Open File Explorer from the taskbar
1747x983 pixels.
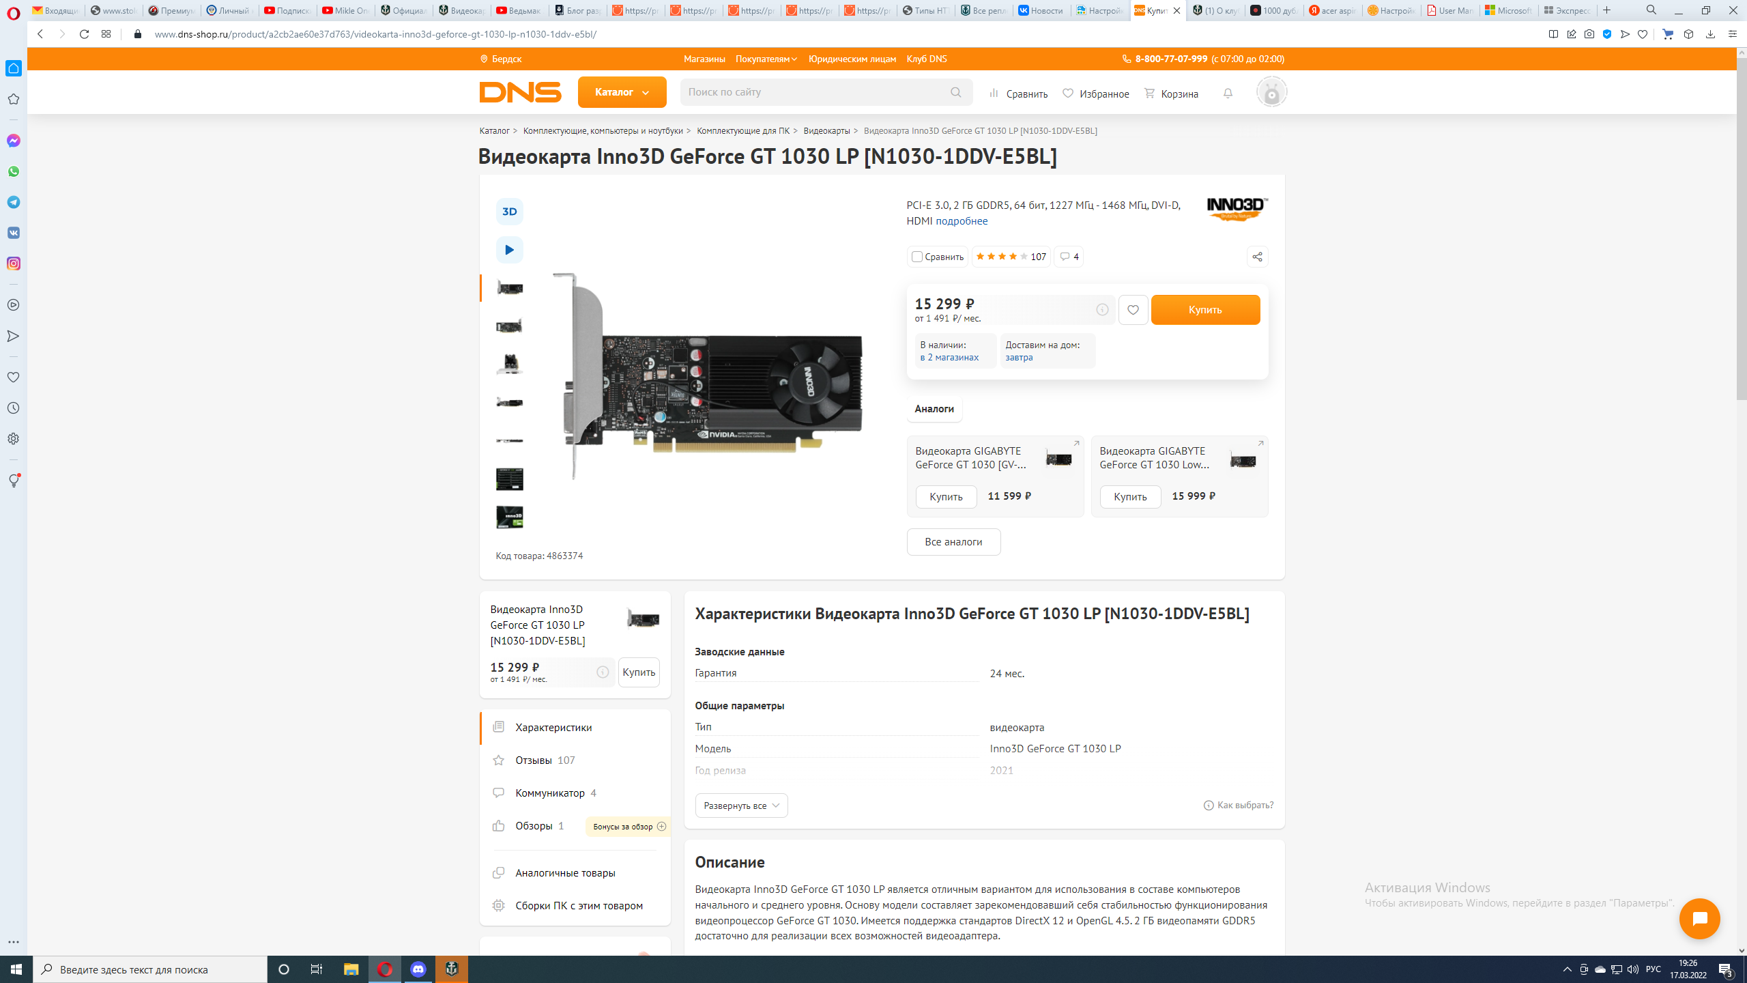[x=351, y=969]
